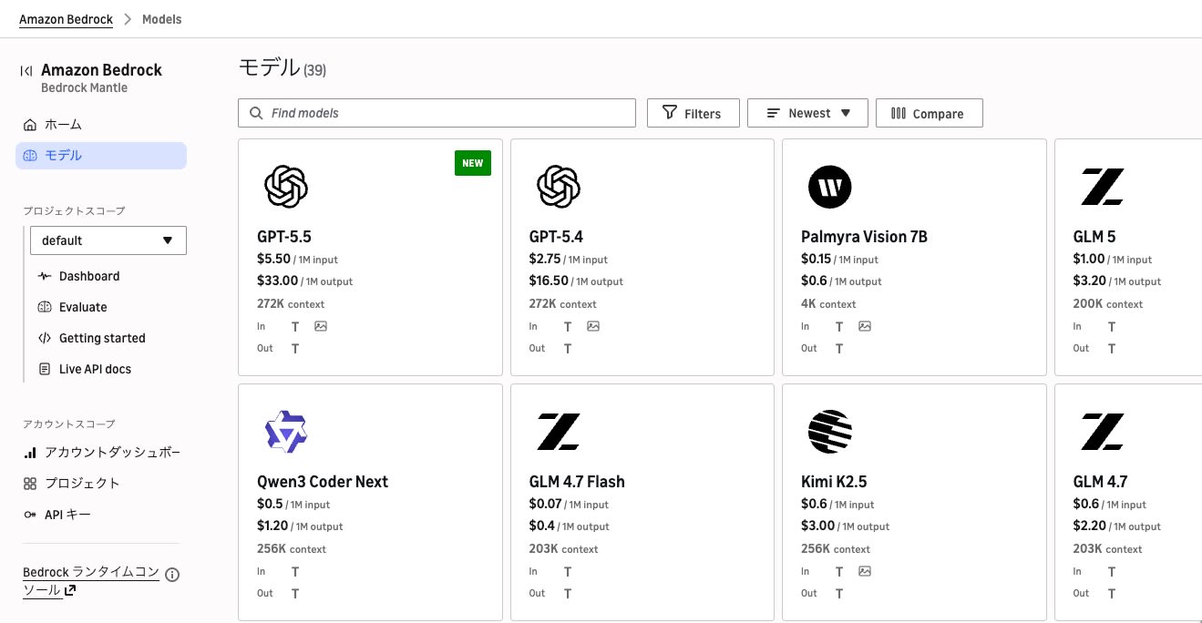Click image input icon on GPT-5.4 card
The image size is (1202, 623).
[593, 326]
